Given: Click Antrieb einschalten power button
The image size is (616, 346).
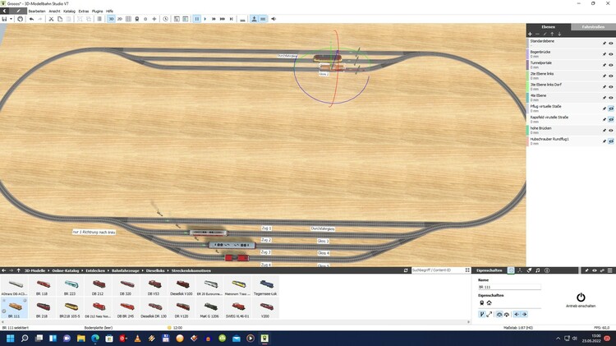Looking at the screenshot, I should (x=581, y=300).
